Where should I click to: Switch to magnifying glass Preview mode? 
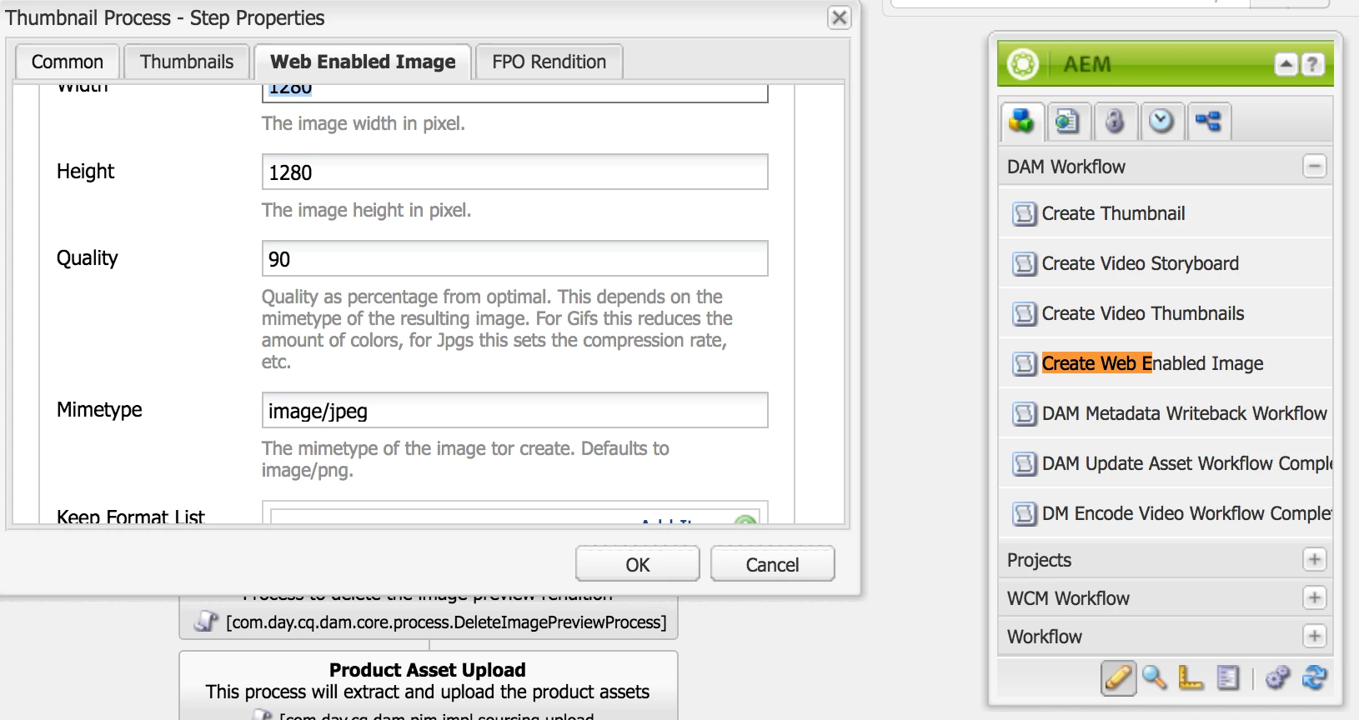1155,678
